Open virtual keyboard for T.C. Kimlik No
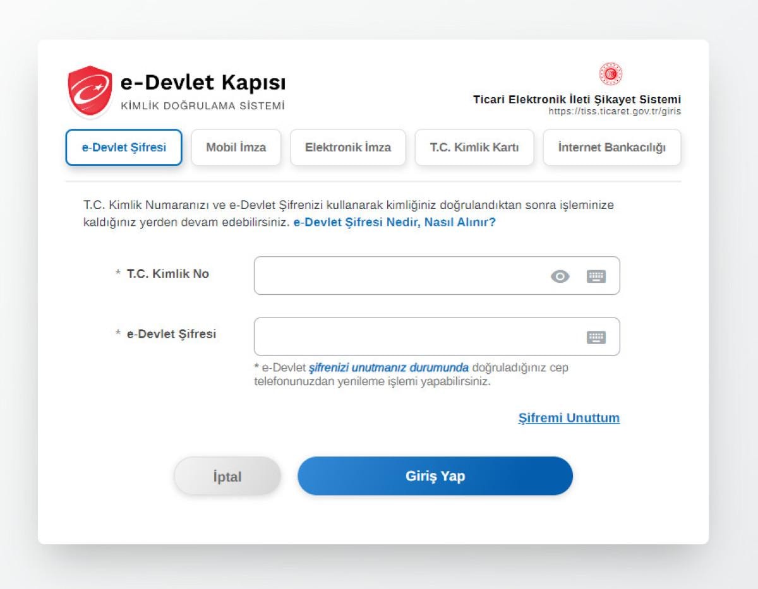Viewport: 758px width, 589px height. point(596,277)
